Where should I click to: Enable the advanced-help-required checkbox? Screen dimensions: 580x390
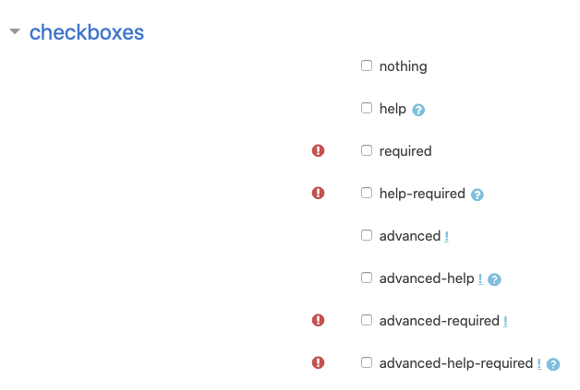367,362
